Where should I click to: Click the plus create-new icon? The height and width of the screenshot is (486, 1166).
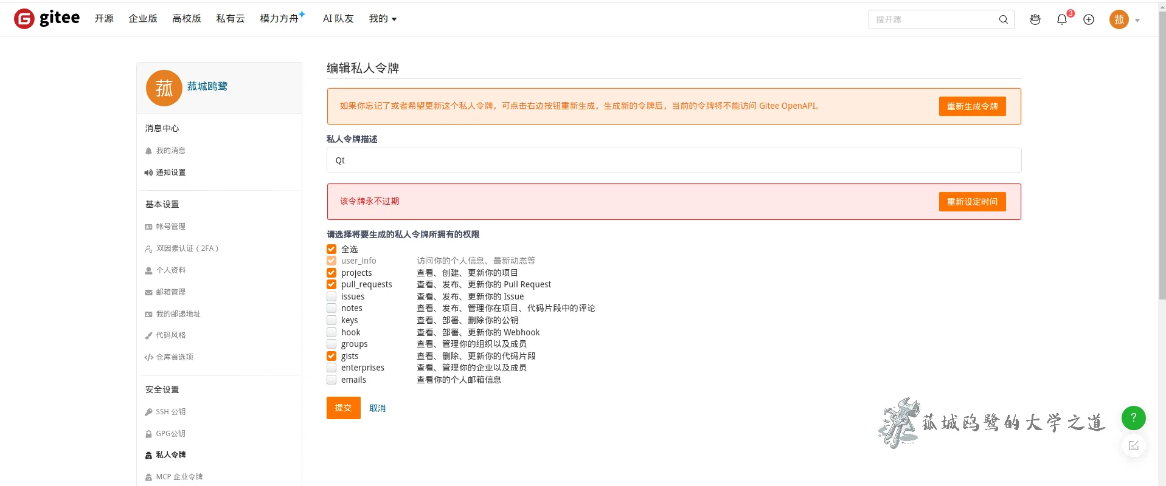tap(1089, 19)
